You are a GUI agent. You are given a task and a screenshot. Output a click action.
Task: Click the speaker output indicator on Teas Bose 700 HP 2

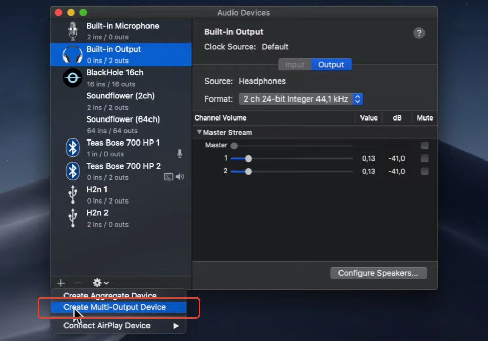[x=180, y=177]
